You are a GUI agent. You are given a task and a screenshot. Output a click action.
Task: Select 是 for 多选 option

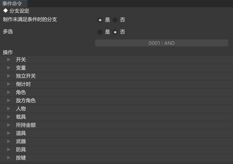tap(100, 32)
